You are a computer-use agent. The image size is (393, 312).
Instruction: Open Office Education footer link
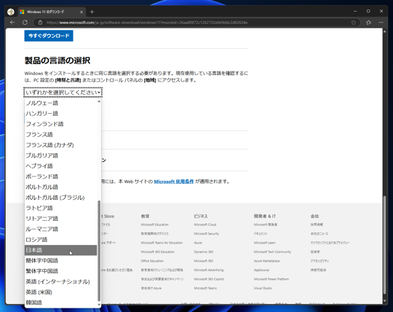152,261
